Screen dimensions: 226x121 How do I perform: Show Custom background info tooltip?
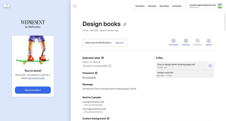(x=108, y=118)
